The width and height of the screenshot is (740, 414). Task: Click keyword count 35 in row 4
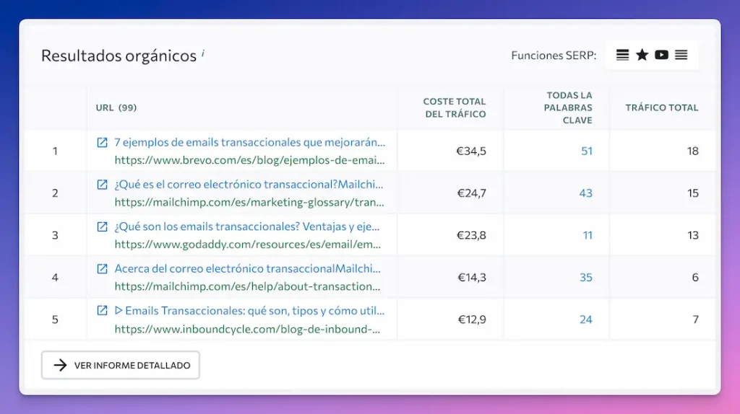pyautogui.click(x=585, y=278)
